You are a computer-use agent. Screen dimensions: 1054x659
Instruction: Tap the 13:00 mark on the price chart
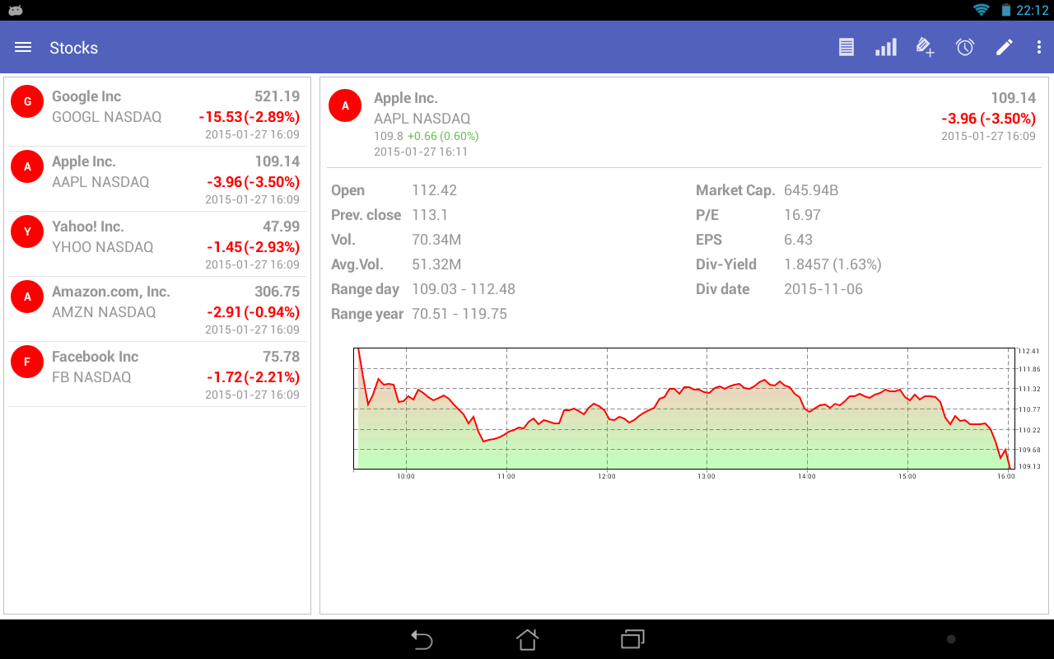706,475
